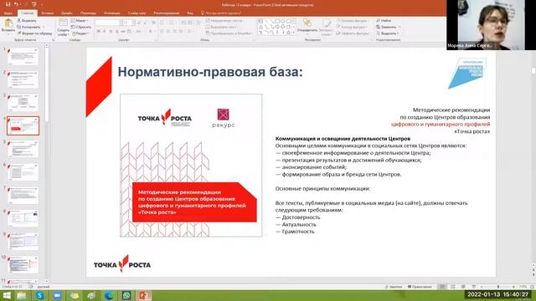Click Преобразовать в SmartArt
Viewport: 536px width, 301px height.
229,33
